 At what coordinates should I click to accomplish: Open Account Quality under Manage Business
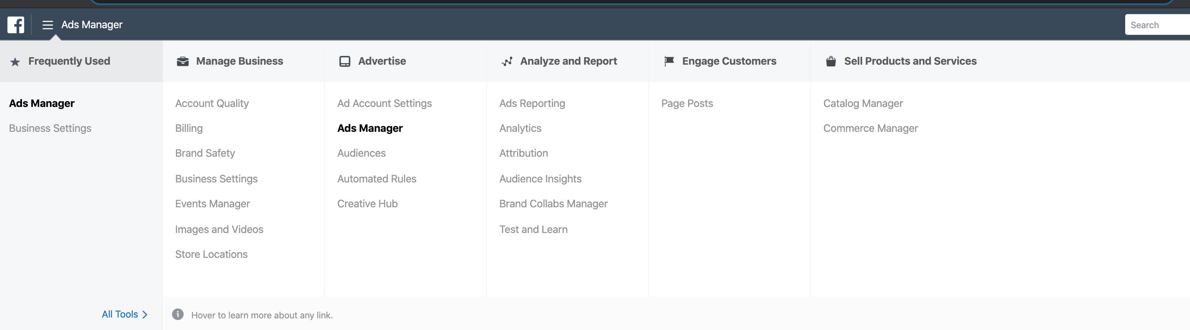(x=211, y=103)
